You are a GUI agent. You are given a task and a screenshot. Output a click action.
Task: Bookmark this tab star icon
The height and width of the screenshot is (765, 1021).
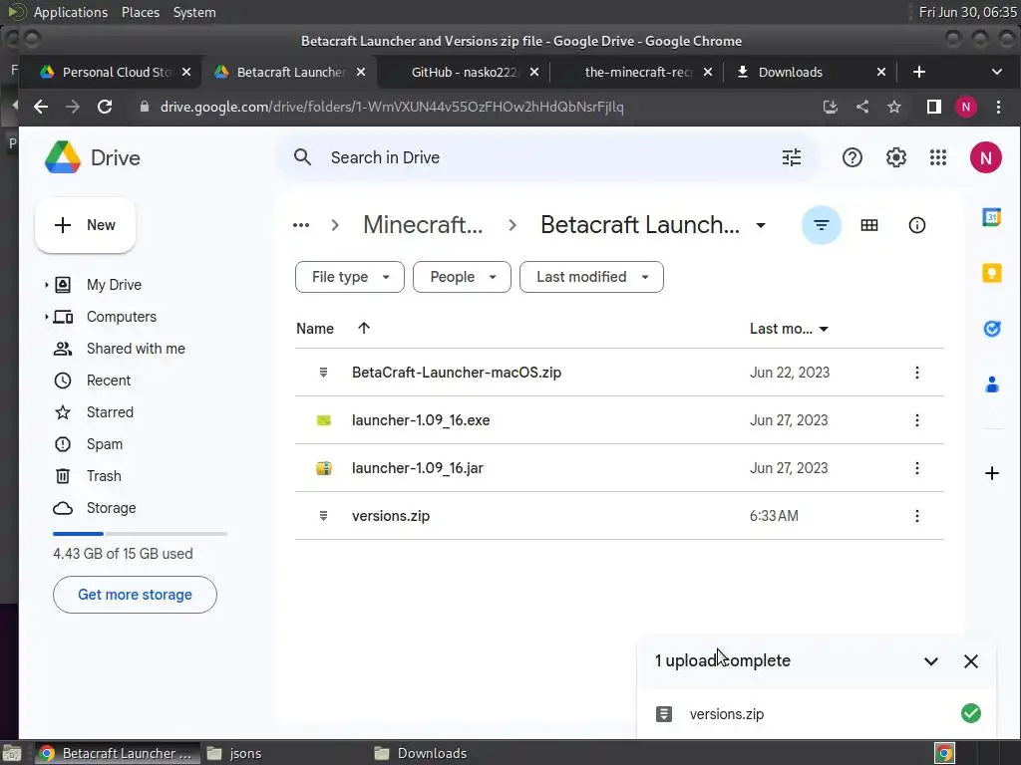894,107
